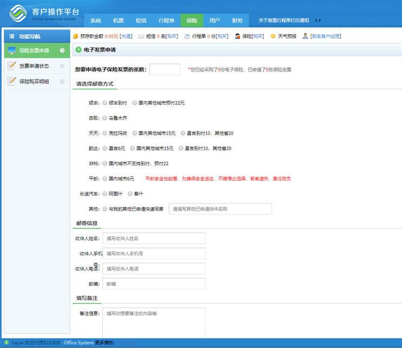
Task: Click the weather sun icon beside 天气预报
Action: tap(273, 36)
